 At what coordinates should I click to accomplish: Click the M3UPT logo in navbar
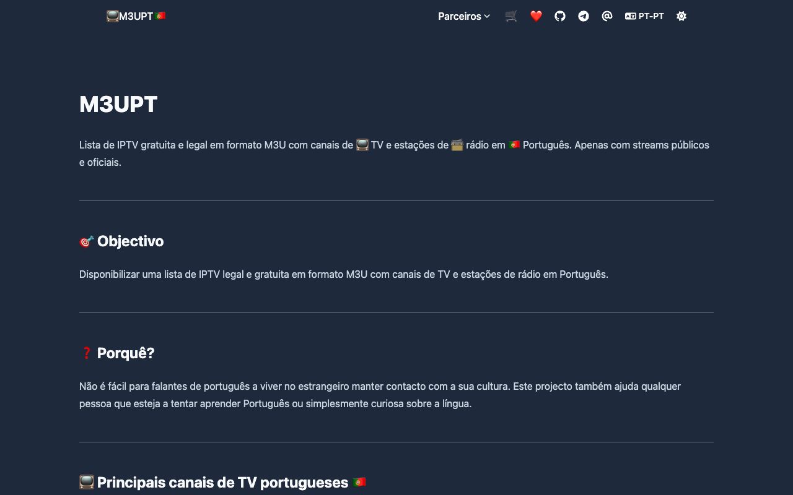136,16
